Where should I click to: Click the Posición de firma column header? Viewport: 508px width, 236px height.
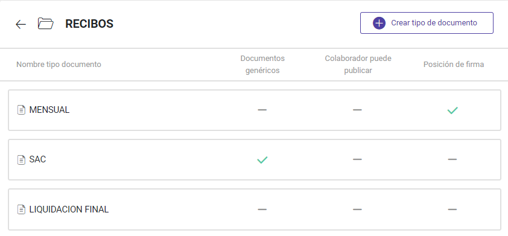[x=454, y=64]
